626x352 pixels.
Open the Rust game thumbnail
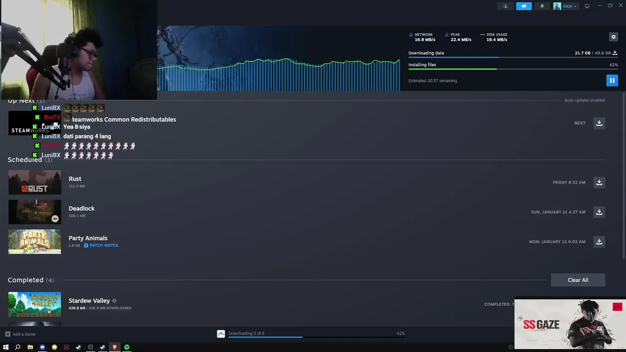pos(35,182)
